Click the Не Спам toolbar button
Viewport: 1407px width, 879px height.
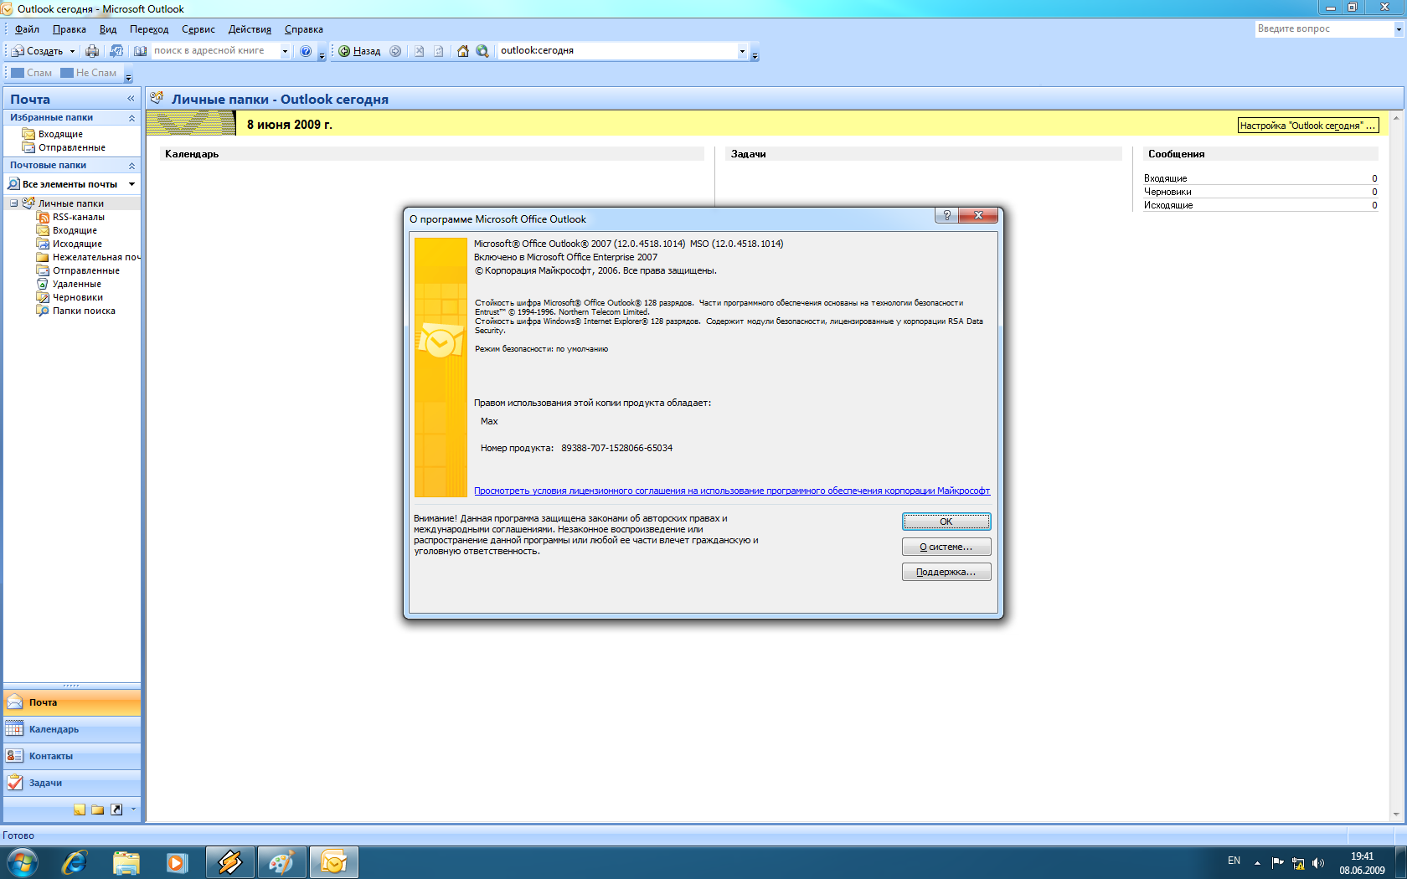point(89,73)
